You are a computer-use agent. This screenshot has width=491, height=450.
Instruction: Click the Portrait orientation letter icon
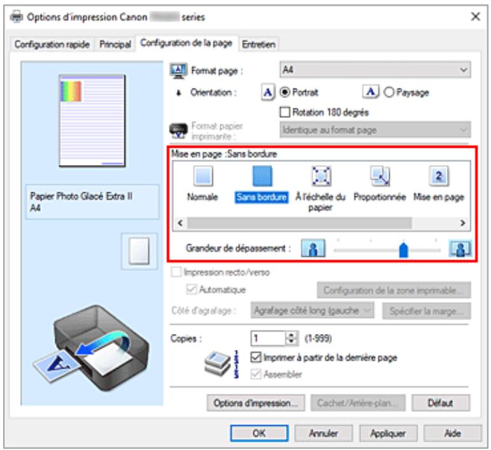[268, 92]
